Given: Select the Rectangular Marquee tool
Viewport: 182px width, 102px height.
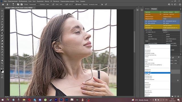Looking at the screenshot, I should coord(2,13).
